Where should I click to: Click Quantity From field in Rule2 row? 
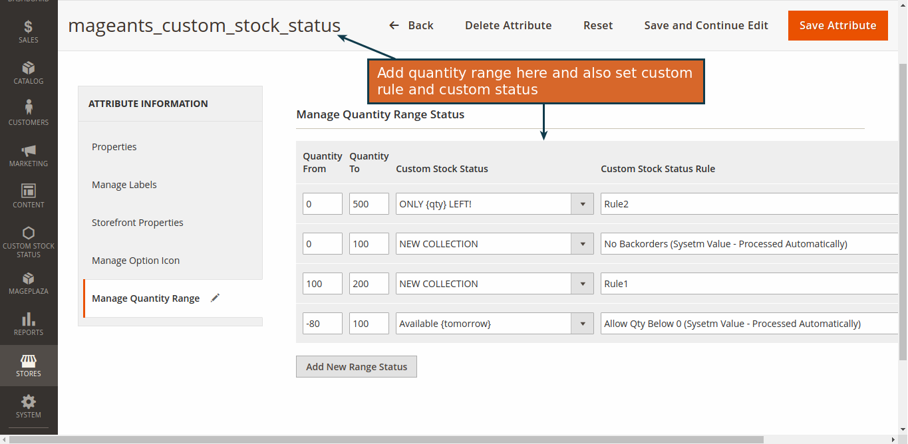point(323,204)
